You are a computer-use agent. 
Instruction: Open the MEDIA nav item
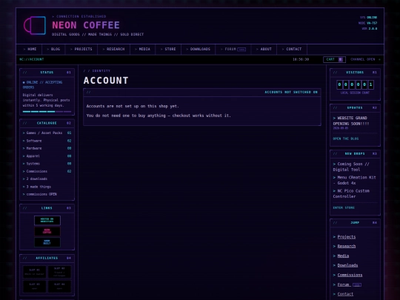tap(143, 49)
